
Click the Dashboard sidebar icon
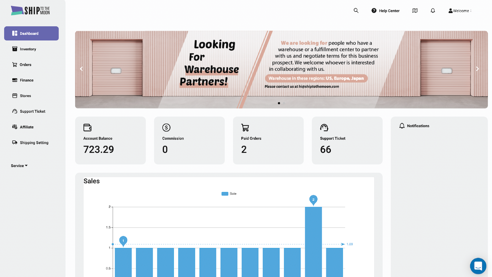coord(15,33)
